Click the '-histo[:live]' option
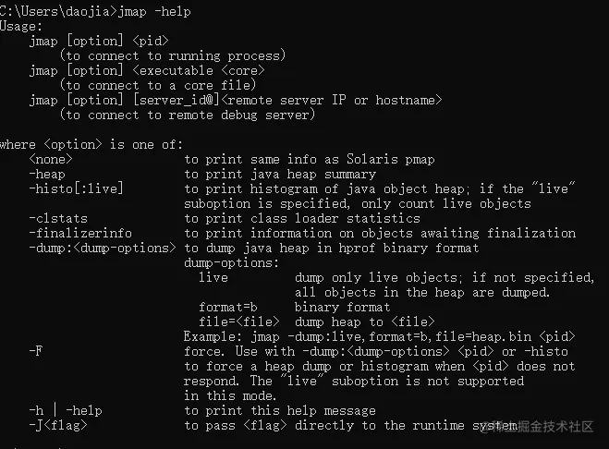The width and height of the screenshot is (609, 449). pos(76,188)
